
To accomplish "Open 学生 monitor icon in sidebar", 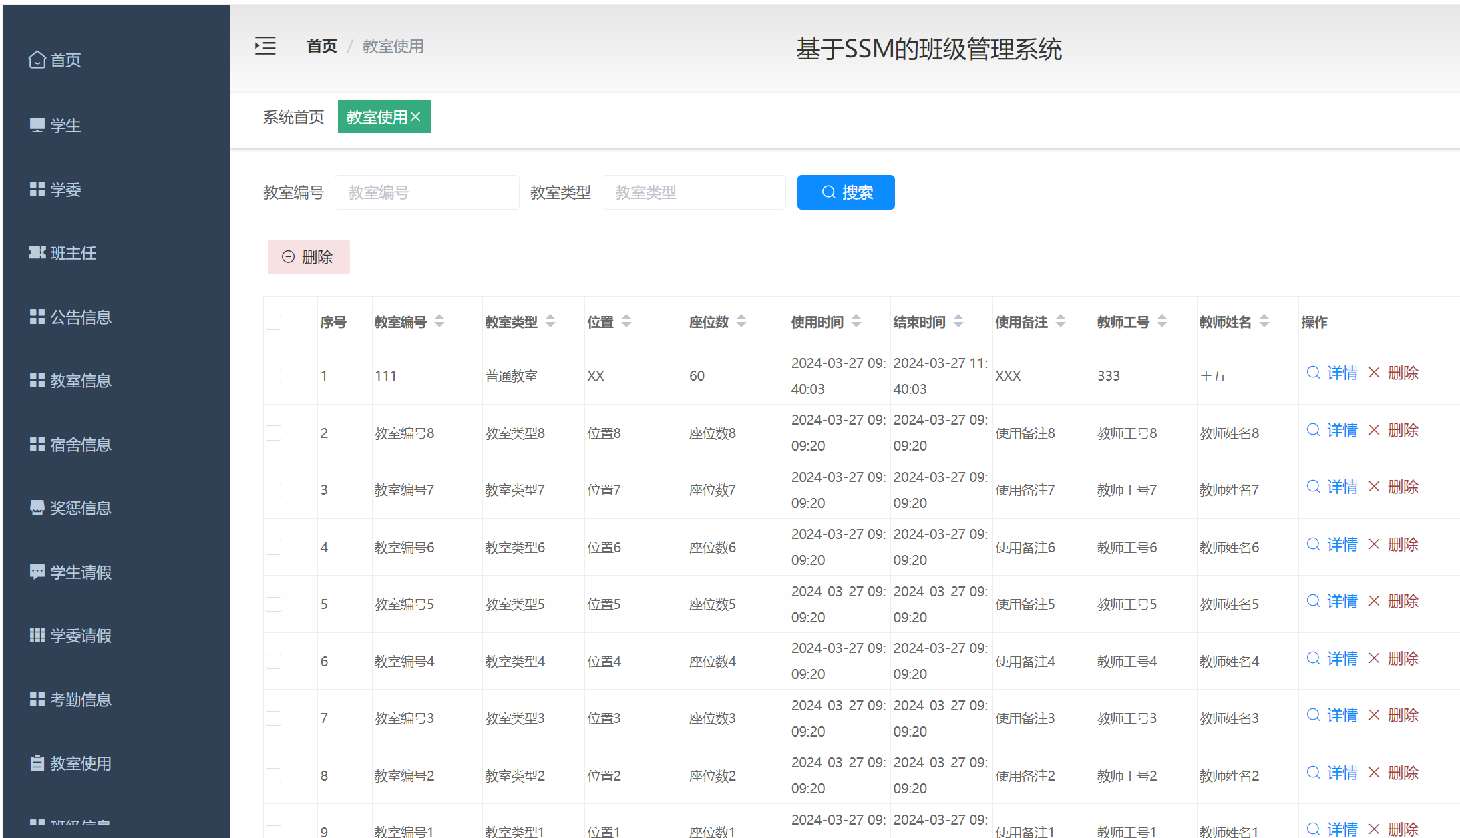I will point(37,125).
